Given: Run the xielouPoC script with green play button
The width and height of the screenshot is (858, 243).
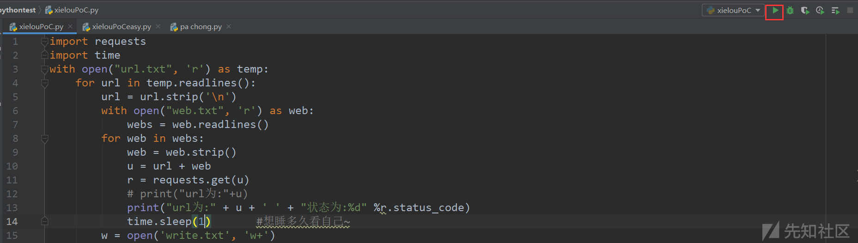Looking at the screenshot, I should [775, 10].
